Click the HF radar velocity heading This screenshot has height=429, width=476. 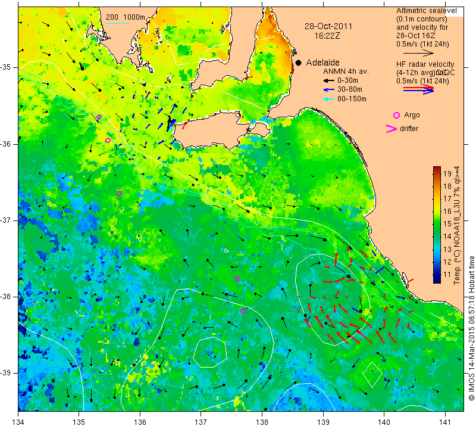click(425, 64)
